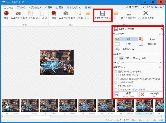Select Gif file type
This screenshot has width=166, height=123.
(x=126, y=39)
